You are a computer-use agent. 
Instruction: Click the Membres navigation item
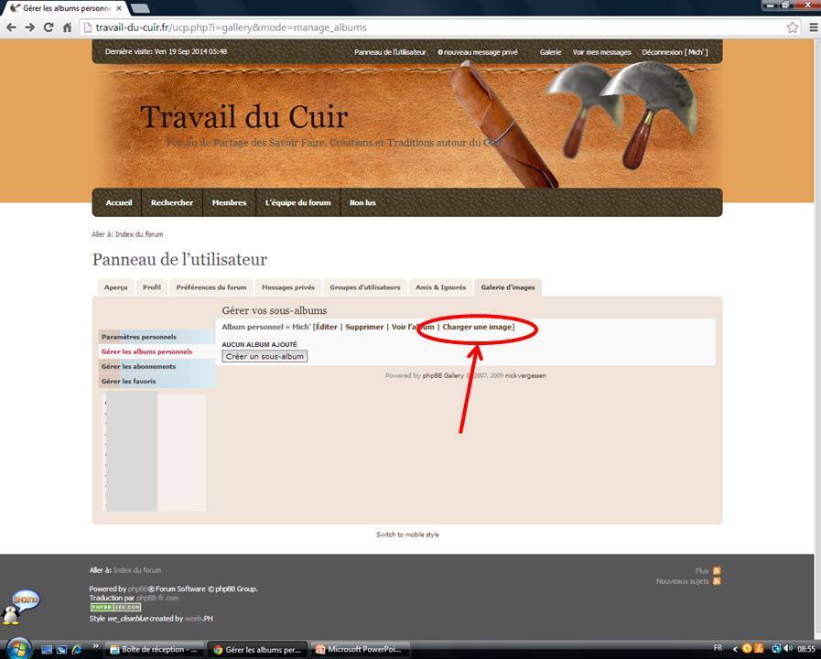tap(229, 202)
